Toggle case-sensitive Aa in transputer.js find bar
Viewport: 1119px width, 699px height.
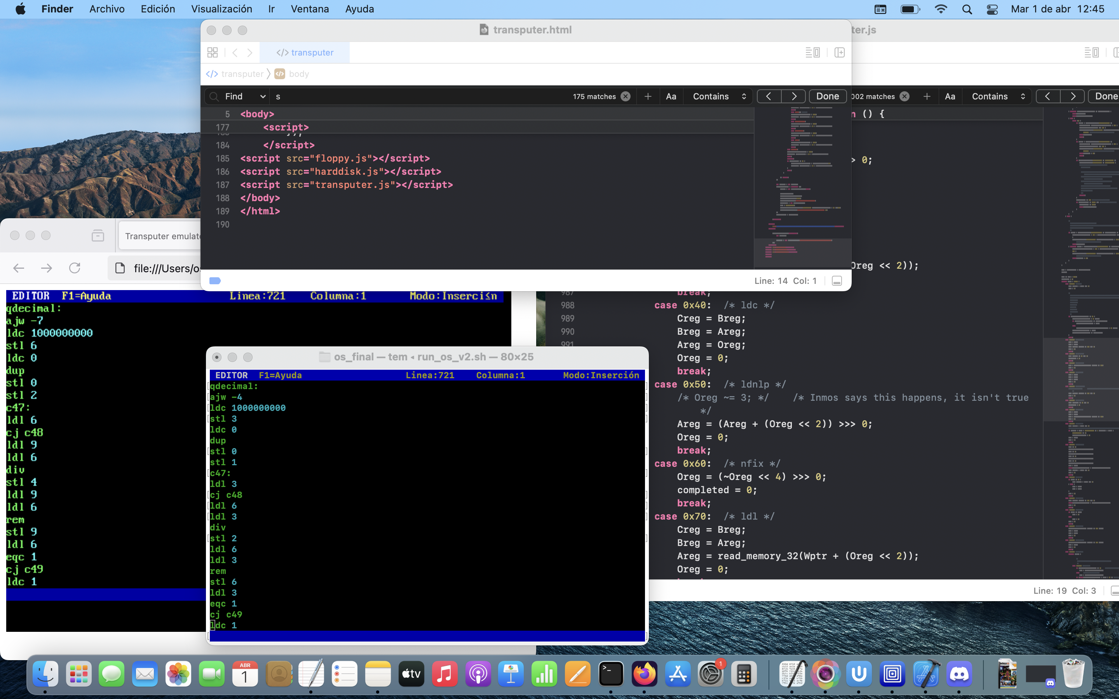950,96
